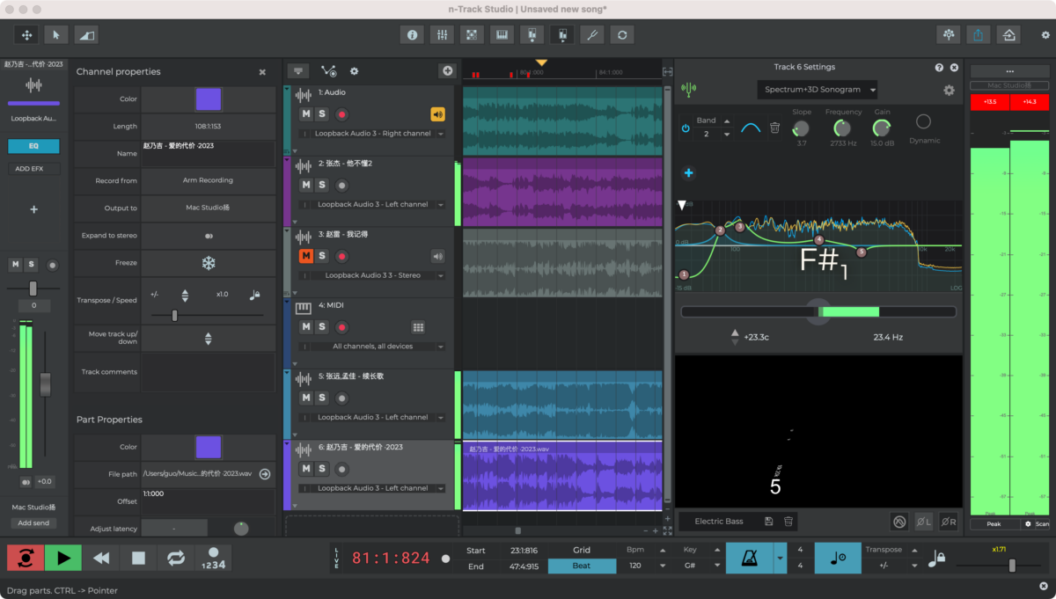Toggle the Expand to stereo switch
Screen dimensions: 1056x599
point(209,236)
